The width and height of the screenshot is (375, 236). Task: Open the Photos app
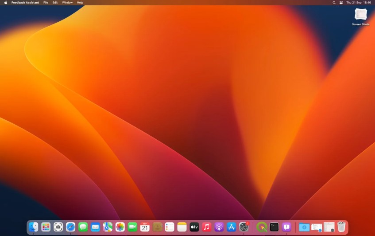(120, 227)
